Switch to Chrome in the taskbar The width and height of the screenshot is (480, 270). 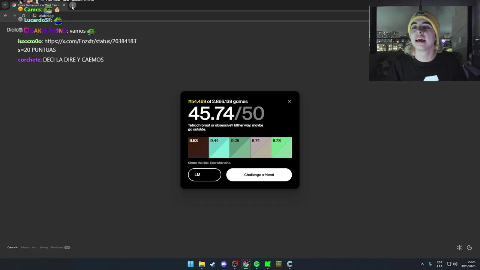tap(246, 264)
